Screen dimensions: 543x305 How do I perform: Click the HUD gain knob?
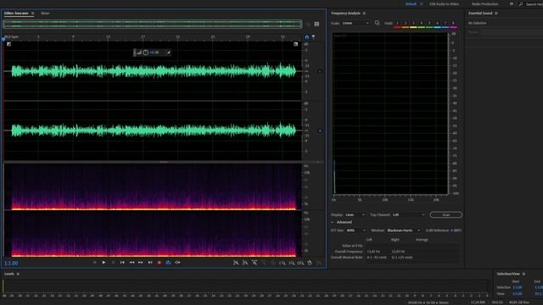point(146,53)
